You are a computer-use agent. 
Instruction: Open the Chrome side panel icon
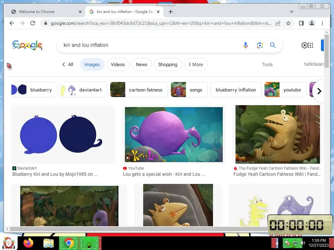(x=301, y=23)
